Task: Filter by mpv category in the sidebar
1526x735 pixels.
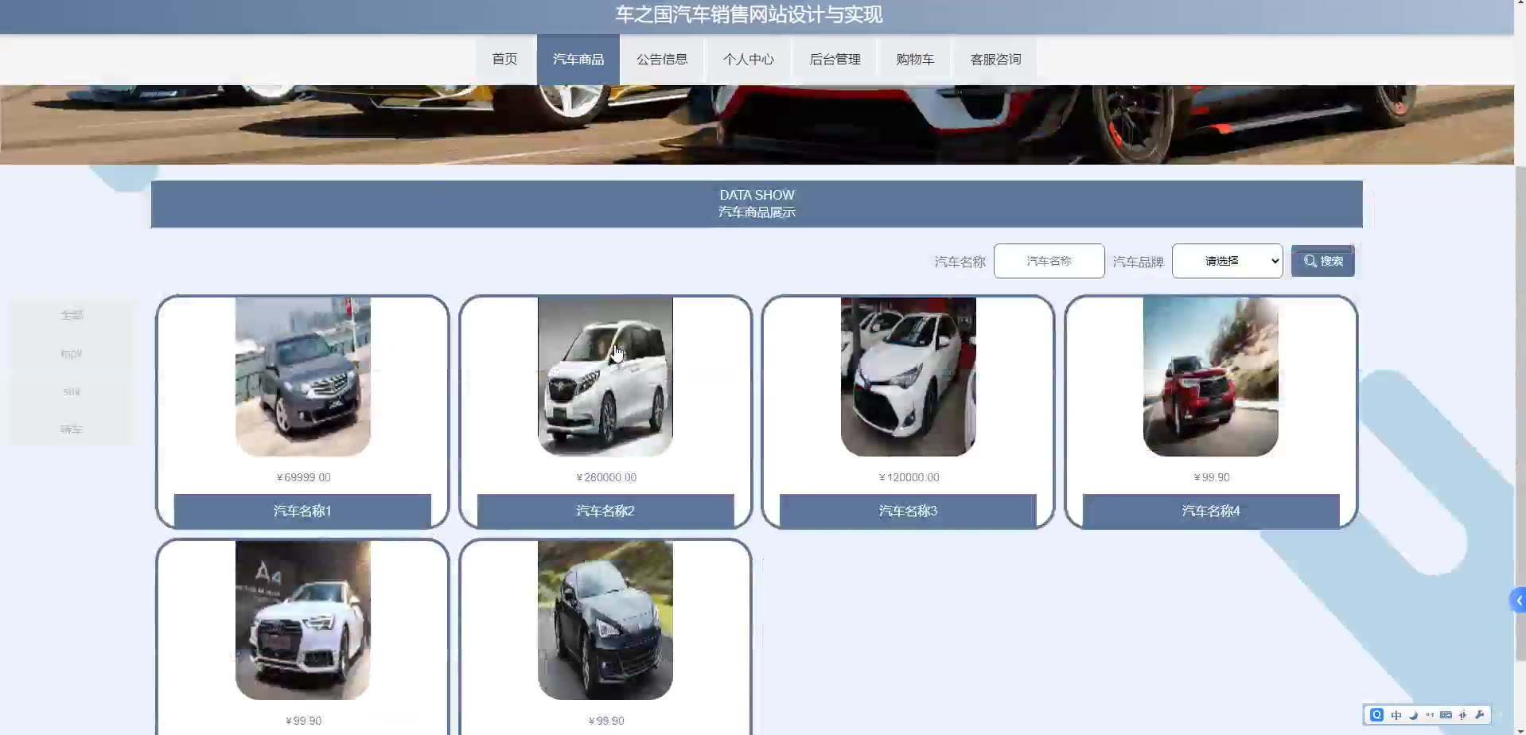Action: [x=72, y=353]
